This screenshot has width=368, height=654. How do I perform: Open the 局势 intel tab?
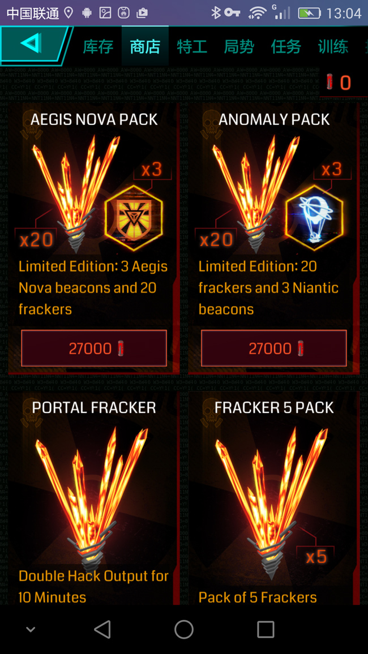[239, 47]
